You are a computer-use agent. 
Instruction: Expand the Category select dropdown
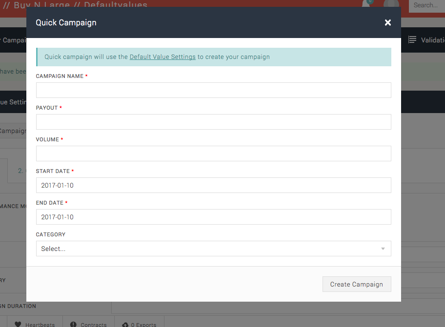(213, 249)
